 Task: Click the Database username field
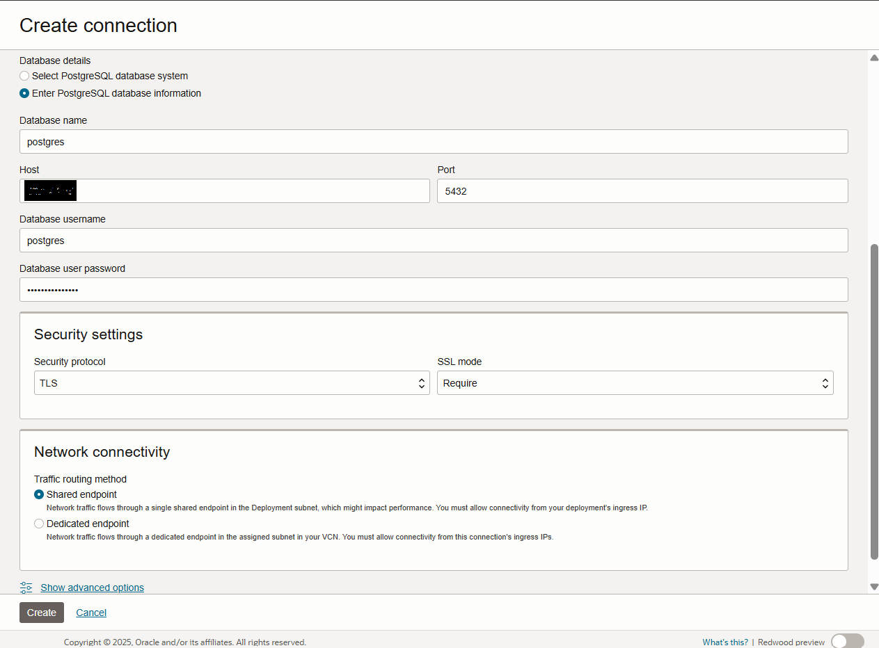point(433,241)
